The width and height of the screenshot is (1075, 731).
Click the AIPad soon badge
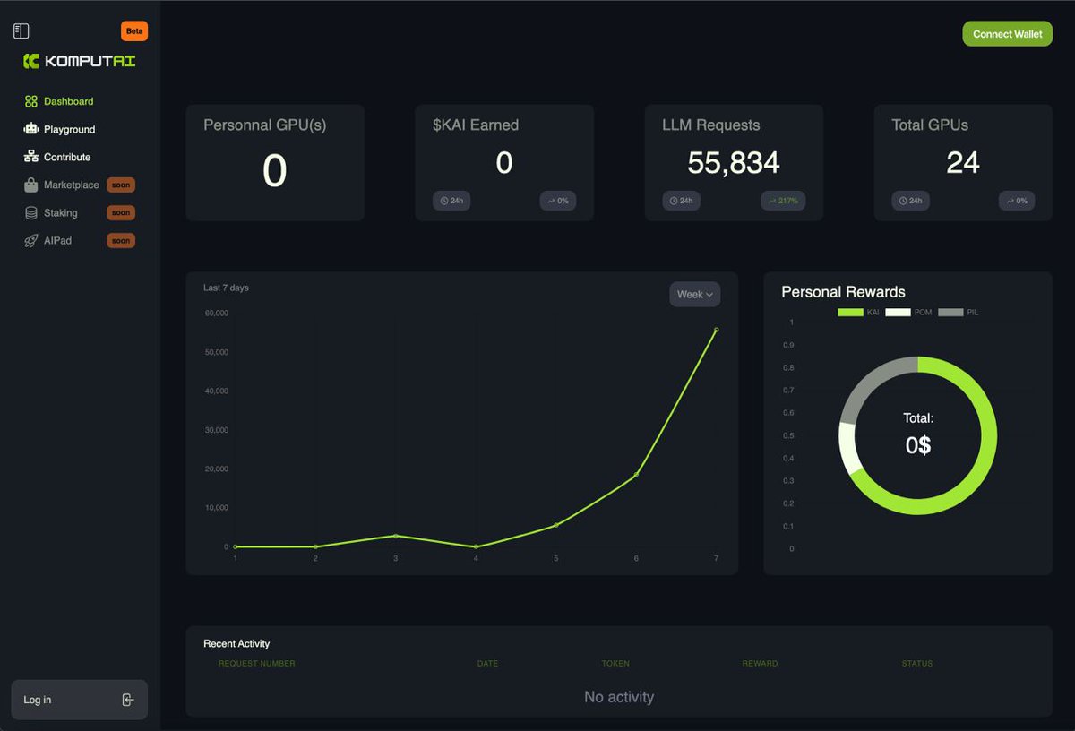tap(121, 241)
